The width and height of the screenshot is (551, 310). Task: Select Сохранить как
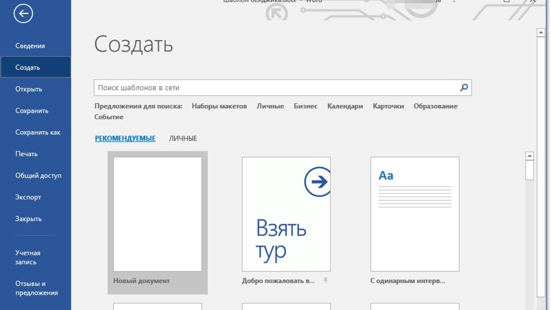38,132
